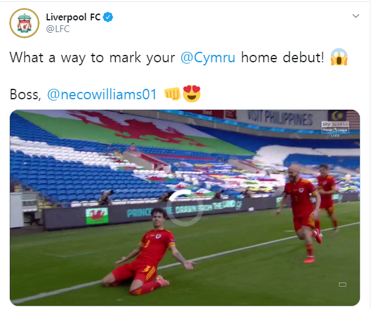
Task: Click the Sky Sports logo watermark
Action: pos(335,128)
